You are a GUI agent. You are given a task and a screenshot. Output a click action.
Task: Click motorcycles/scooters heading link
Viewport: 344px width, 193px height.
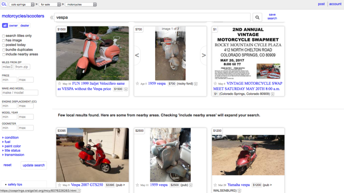[23, 16]
